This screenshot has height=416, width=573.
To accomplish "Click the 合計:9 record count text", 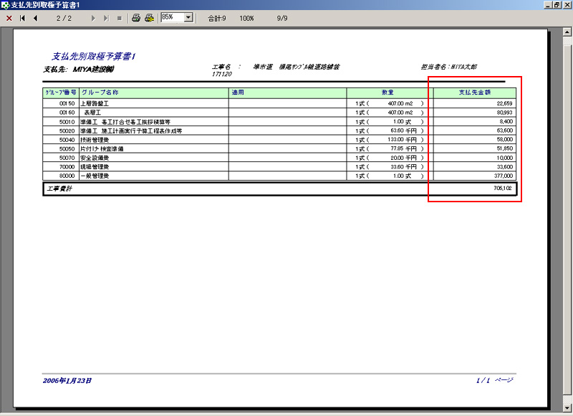I will pos(217,19).
